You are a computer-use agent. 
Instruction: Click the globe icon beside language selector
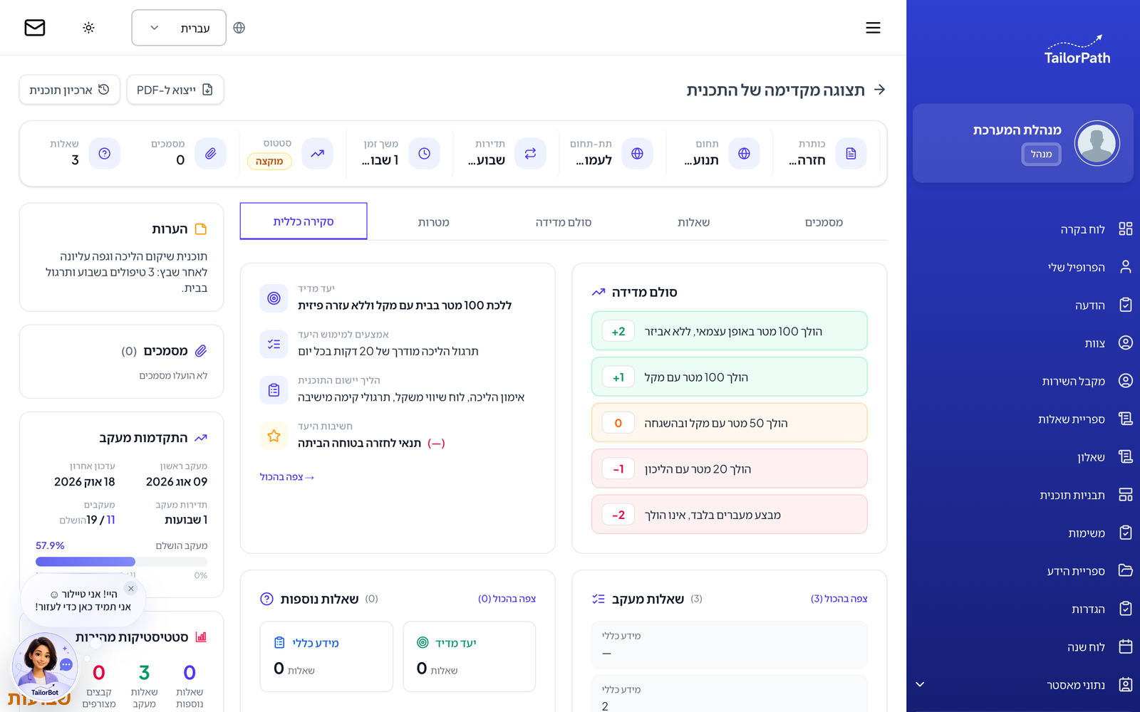239,28
